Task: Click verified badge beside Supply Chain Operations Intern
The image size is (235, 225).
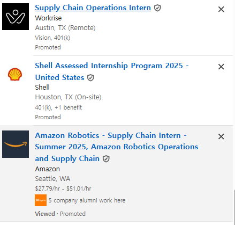Action: click(x=157, y=8)
